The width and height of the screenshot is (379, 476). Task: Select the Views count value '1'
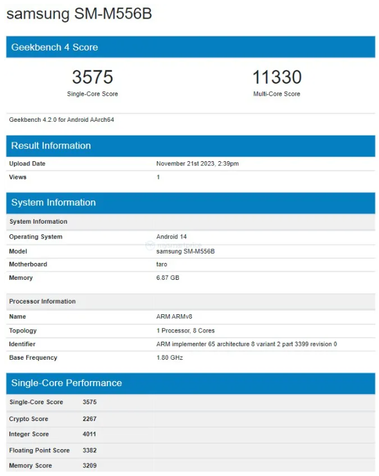pos(158,177)
